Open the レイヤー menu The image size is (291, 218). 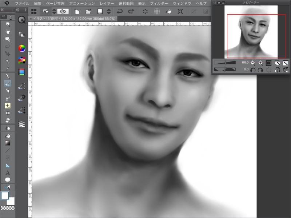click(x=107, y=3)
